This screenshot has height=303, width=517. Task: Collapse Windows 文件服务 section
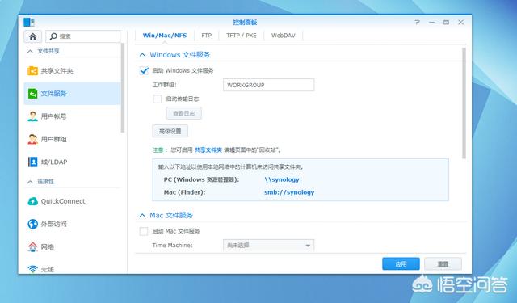tap(142, 55)
